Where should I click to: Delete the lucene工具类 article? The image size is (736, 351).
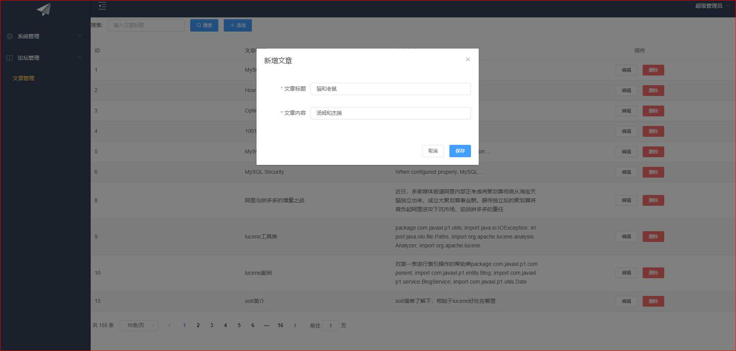click(653, 237)
